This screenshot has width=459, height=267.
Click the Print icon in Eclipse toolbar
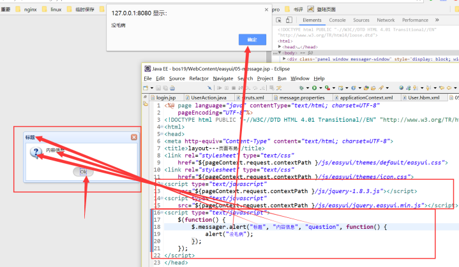click(172, 88)
